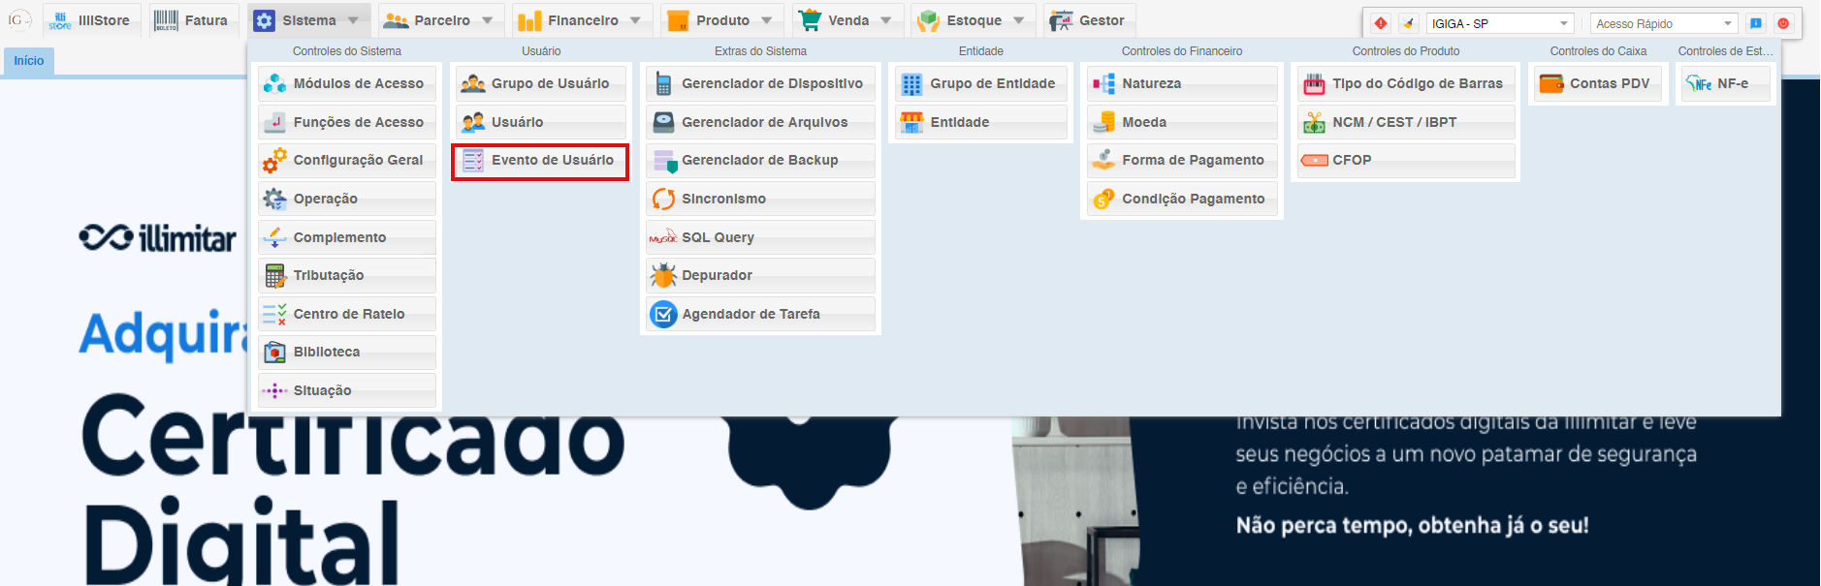Click the Complemento icon
The image size is (1821, 586).
tap(275, 237)
